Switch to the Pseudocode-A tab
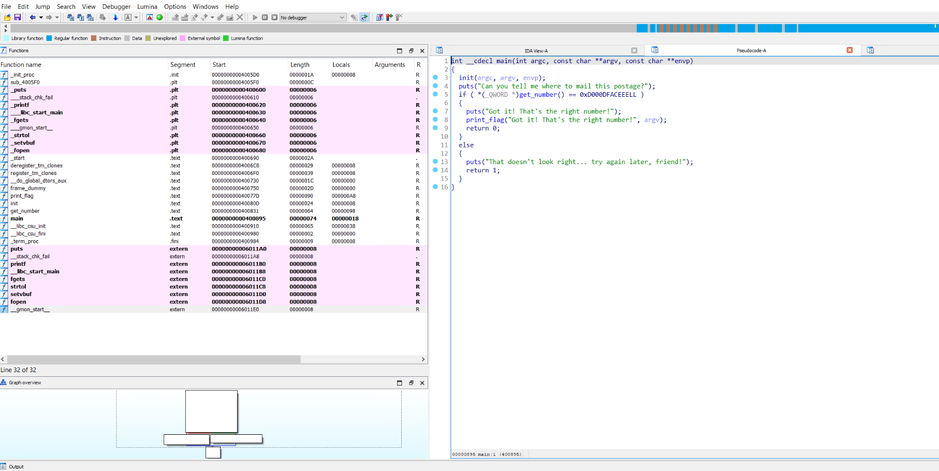Screen dimensions: 939x471 (x=751, y=51)
